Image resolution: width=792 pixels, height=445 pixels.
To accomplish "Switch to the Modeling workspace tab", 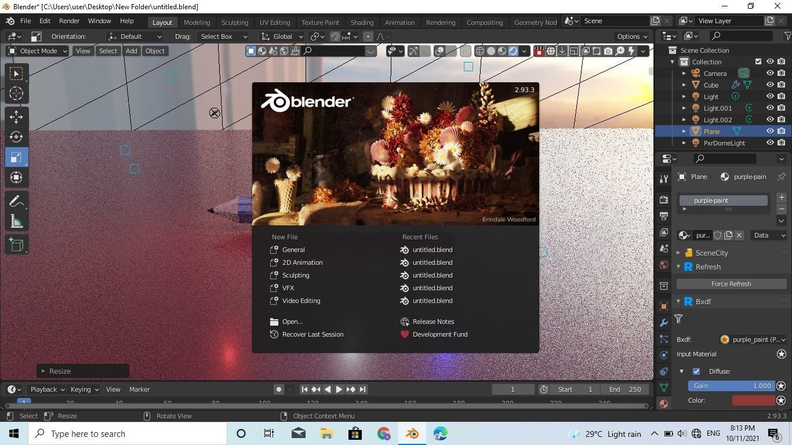I will [197, 22].
